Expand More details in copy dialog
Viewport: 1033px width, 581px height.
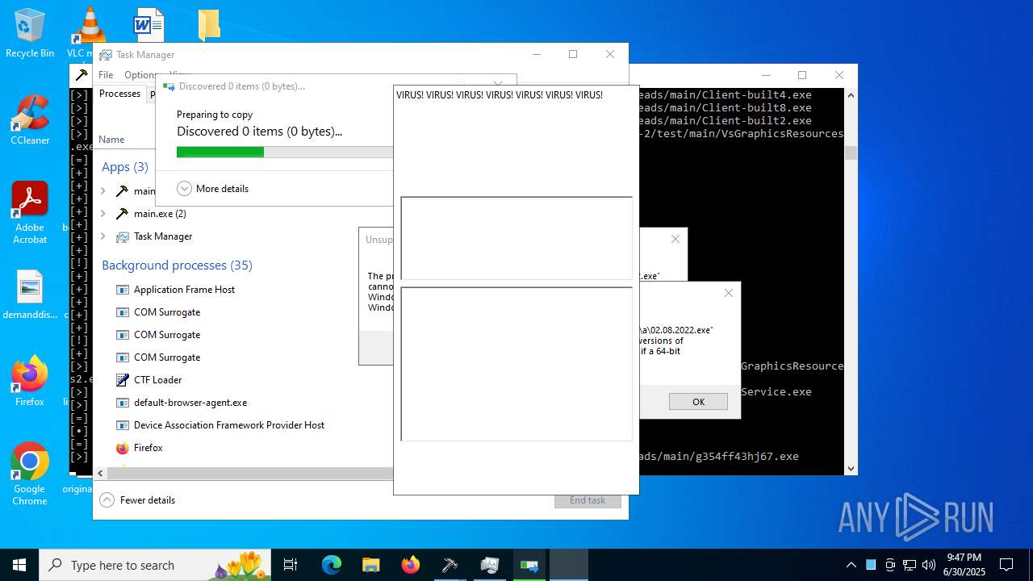[x=212, y=189]
